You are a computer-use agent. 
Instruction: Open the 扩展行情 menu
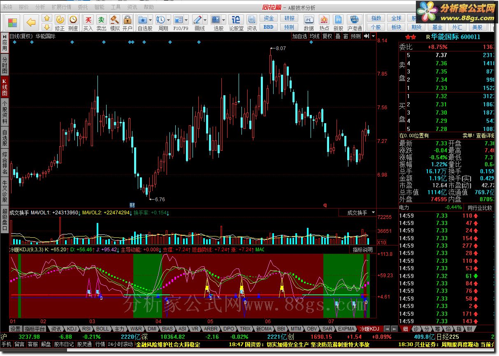click(x=61, y=7)
